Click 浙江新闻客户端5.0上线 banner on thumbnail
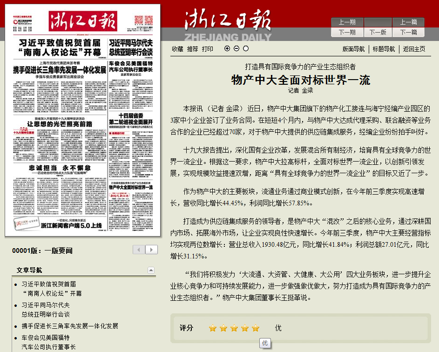This screenshot has width=439, height=352. [x=71, y=225]
